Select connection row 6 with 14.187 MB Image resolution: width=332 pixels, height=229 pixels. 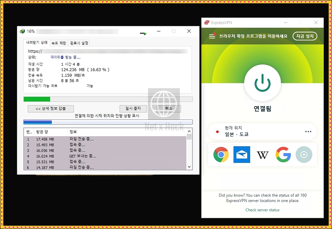(x=105, y=167)
